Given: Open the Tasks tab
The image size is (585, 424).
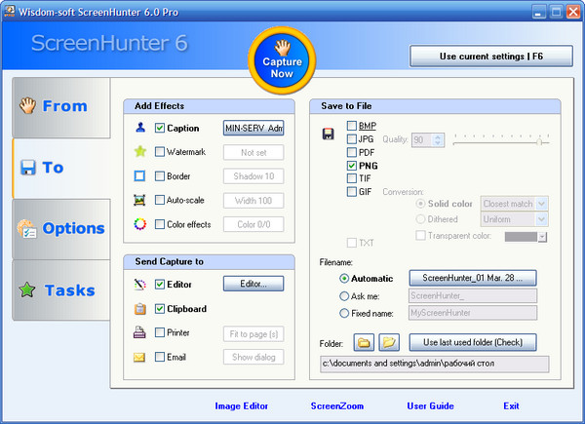Looking at the screenshot, I should point(60,289).
